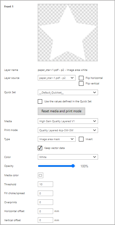Check Use the values defined in Quick Set
The width and height of the screenshot is (115, 225).
coord(40,101)
